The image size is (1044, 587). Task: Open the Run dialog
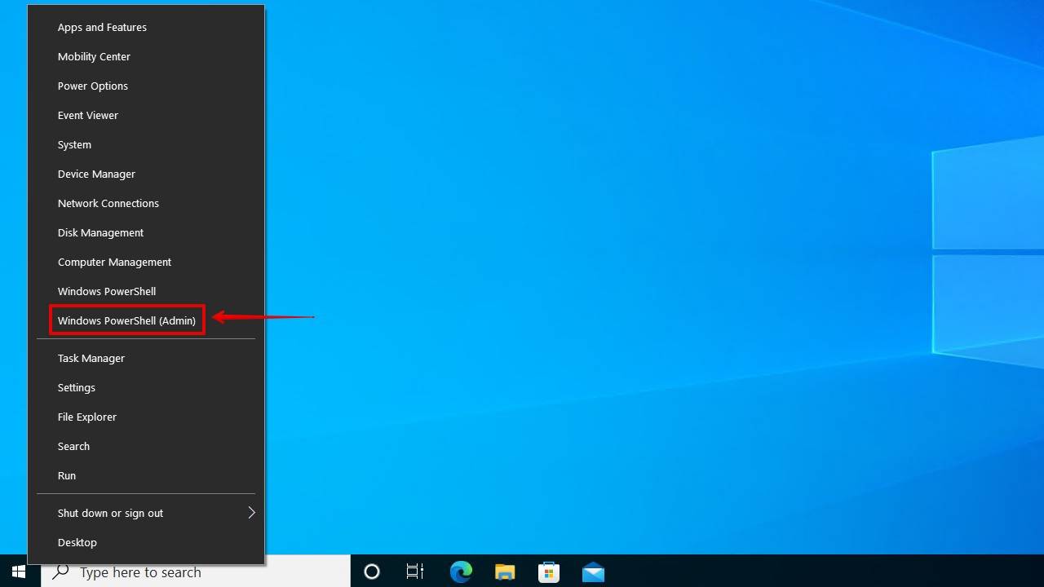pyautogui.click(x=66, y=475)
